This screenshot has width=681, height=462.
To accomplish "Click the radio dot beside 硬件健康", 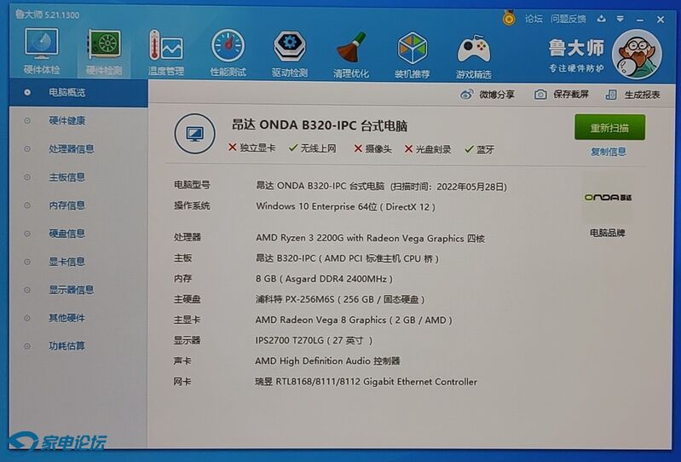I will (27, 120).
